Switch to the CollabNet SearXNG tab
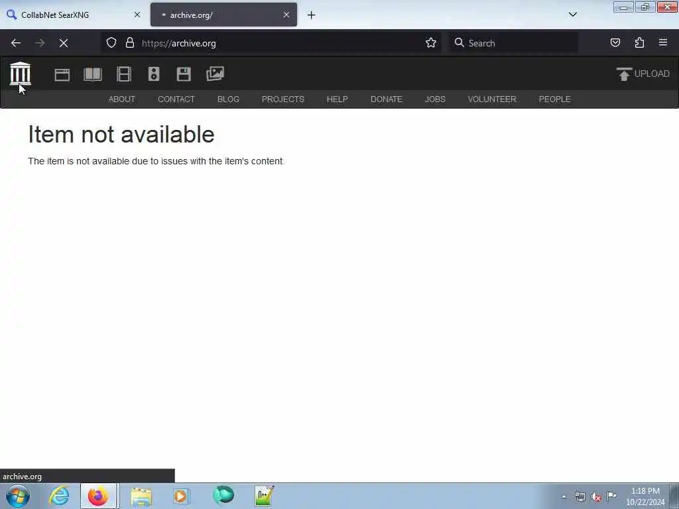This screenshot has height=509, width=679. [74, 15]
